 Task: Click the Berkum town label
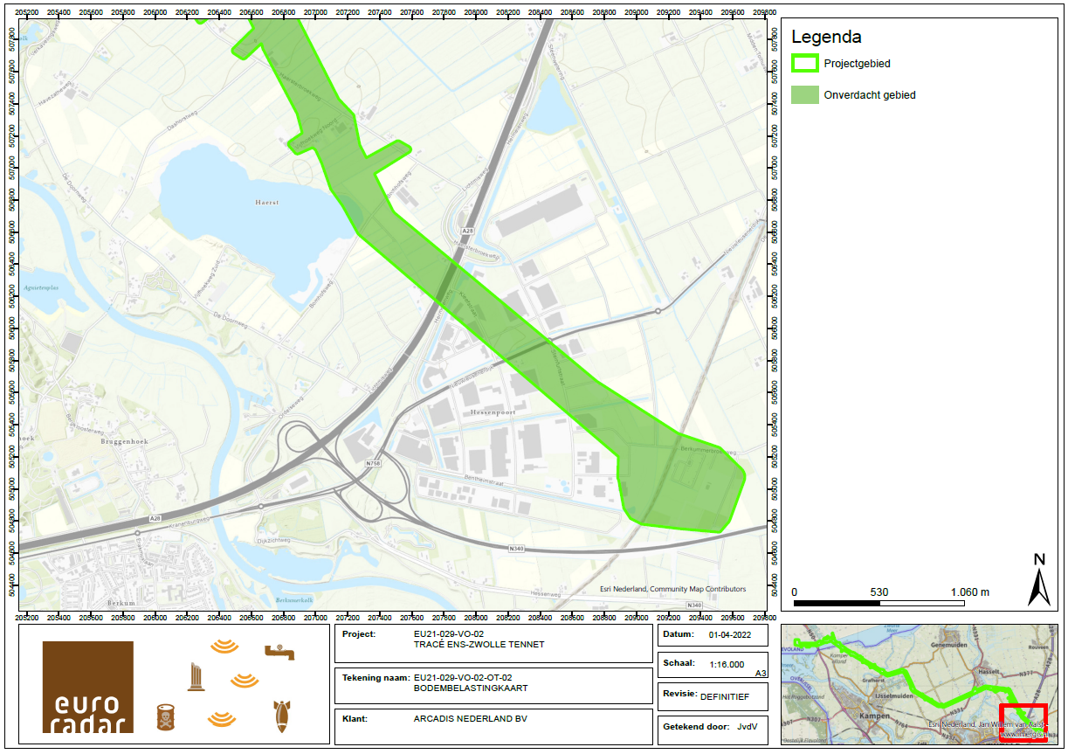click(x=123, y=603)
